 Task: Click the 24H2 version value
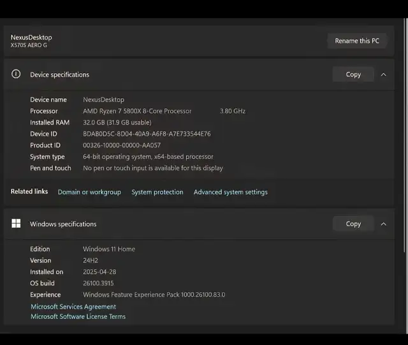[91, 261]
